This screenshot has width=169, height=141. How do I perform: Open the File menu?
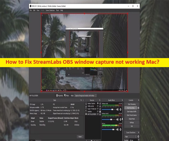[x=31, y=10]
